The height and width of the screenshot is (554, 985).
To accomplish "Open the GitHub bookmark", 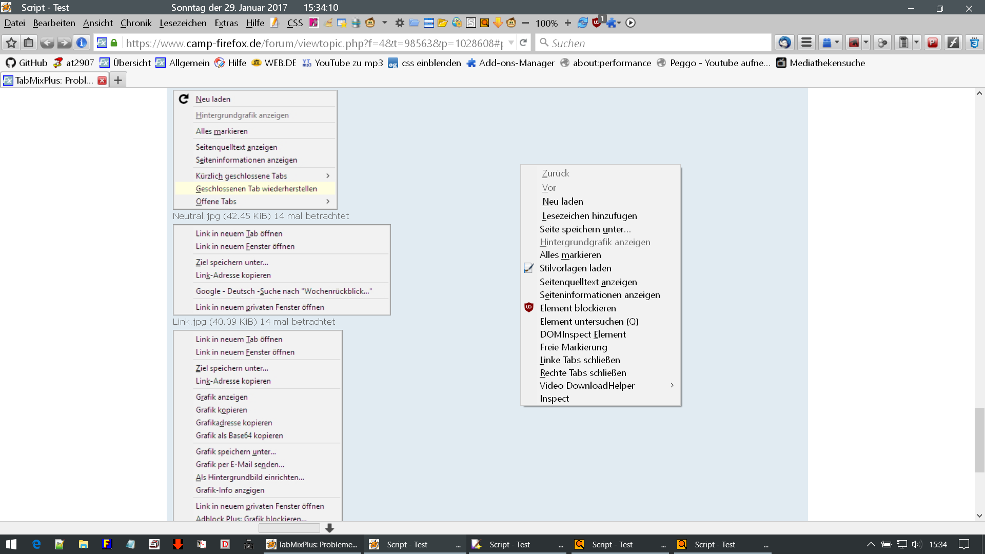I will tap(26, 63).
